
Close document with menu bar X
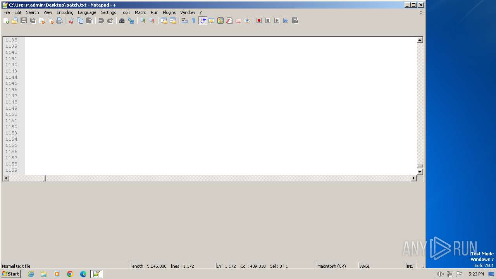[x=421, y=12]
